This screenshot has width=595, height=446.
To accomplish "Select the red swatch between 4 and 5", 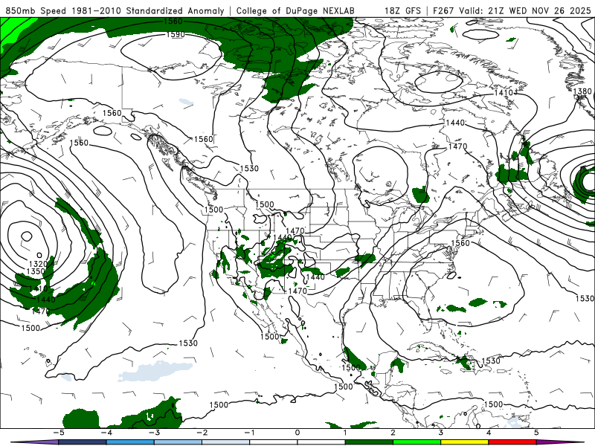I will (x=512, y=442).
